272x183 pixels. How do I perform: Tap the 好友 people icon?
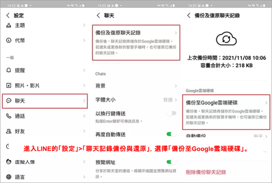click(9, 131)
